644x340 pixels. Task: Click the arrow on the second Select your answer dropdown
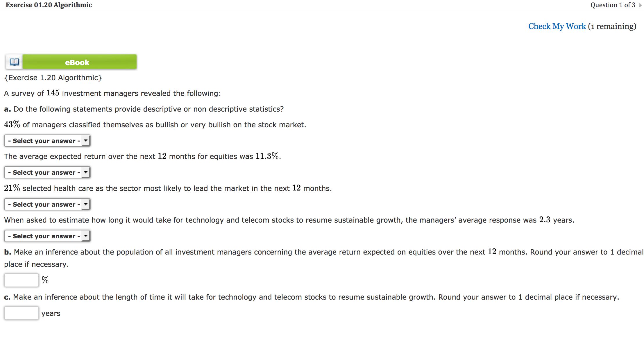85,172
